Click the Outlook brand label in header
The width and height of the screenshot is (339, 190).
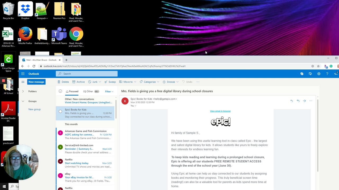(x=34, y=74)
